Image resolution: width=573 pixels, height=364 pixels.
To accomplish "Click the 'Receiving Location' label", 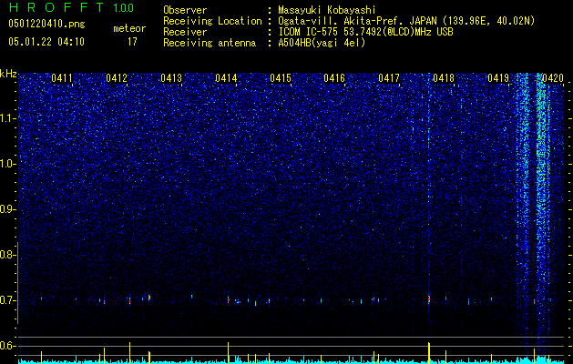I will pos(212,21).
